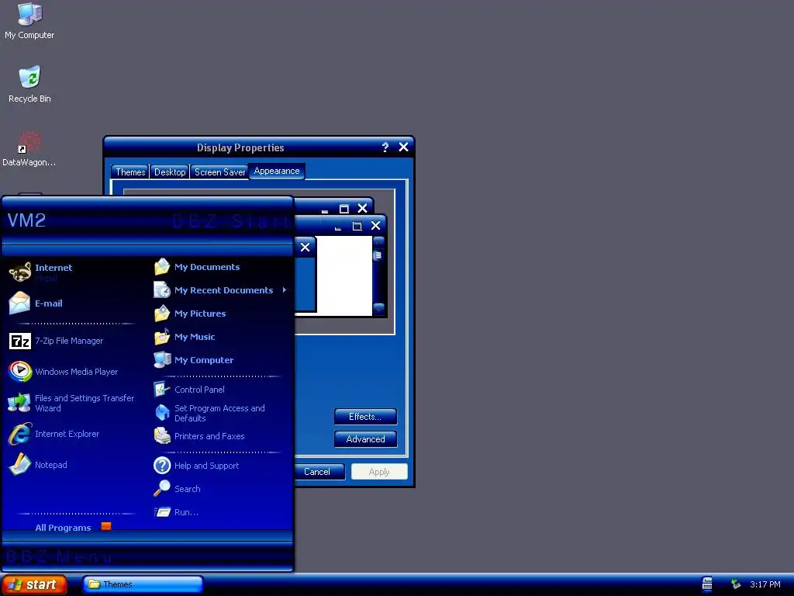Select My Computer desktop icon
The image size is (794, 596).
click(29, 20)
